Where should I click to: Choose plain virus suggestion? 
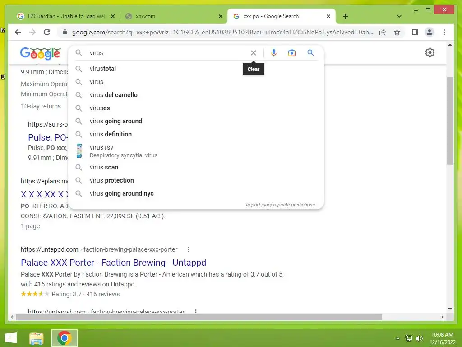pyautogui.click(x=196, y=82)
